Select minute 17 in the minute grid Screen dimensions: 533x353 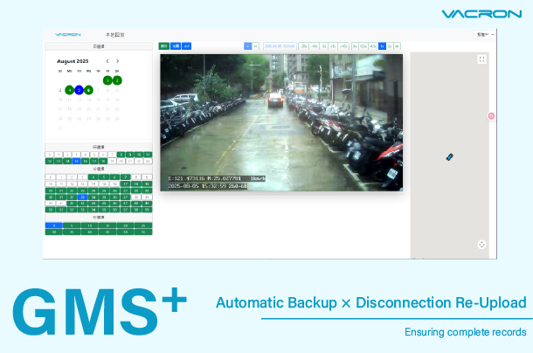(126, 184)
